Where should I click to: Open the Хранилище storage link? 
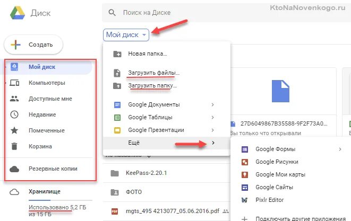(x=44, y=191)
